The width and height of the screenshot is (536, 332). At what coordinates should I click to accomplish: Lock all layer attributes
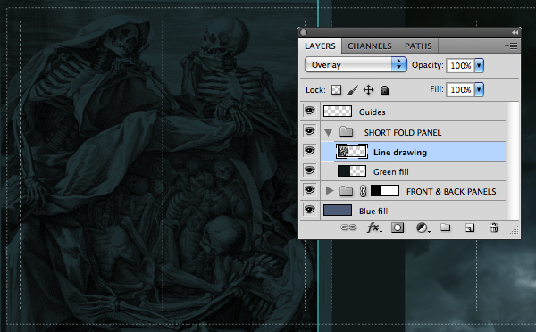[384, 90]
